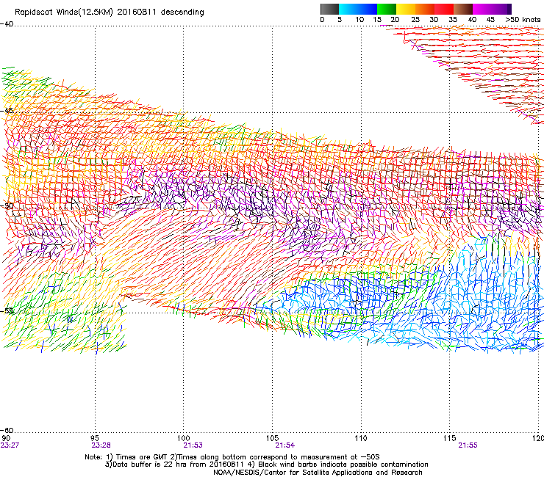Click the -45 latitude axis label

point(7,111)
